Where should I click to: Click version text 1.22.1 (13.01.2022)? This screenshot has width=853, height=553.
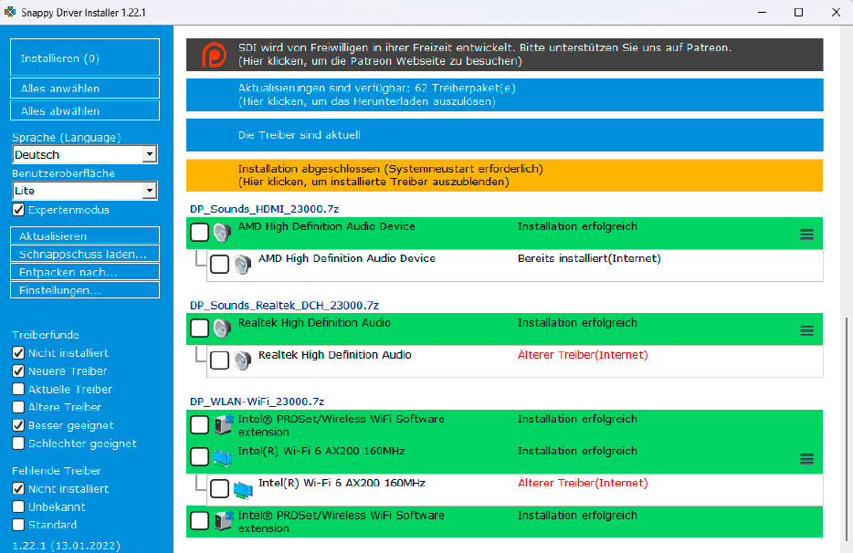tap(66, 546)
